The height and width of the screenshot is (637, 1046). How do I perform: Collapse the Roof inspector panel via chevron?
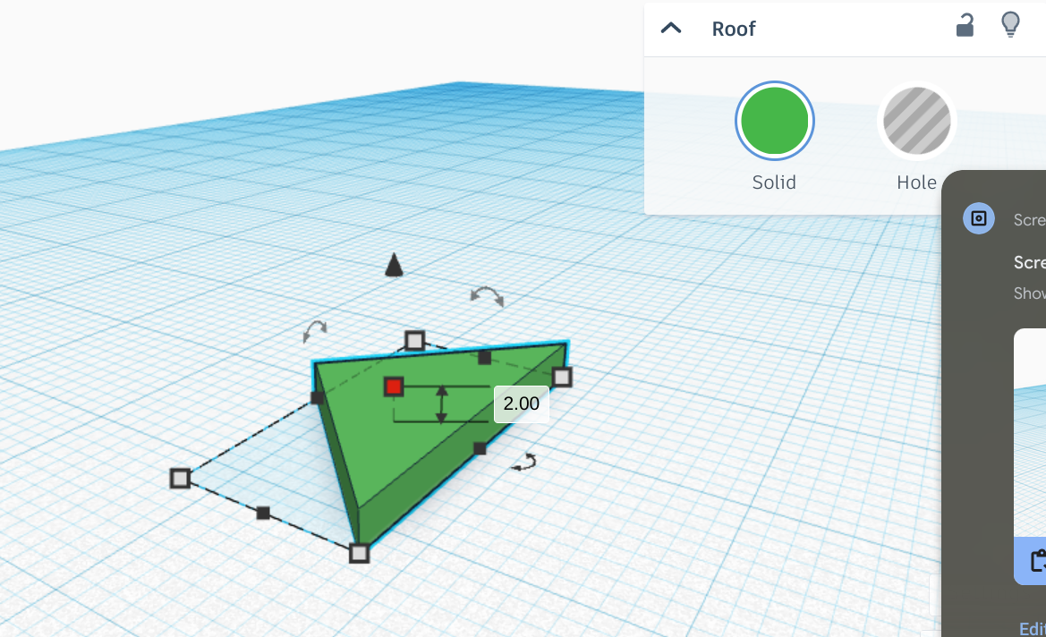(x=669, y=28)
